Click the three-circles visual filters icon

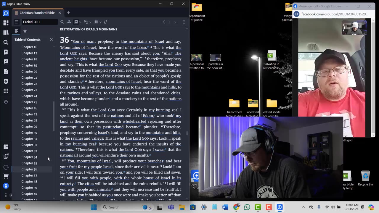[69, 22]
